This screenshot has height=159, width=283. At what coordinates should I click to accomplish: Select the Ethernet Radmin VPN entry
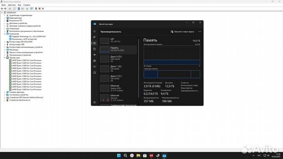118,88
